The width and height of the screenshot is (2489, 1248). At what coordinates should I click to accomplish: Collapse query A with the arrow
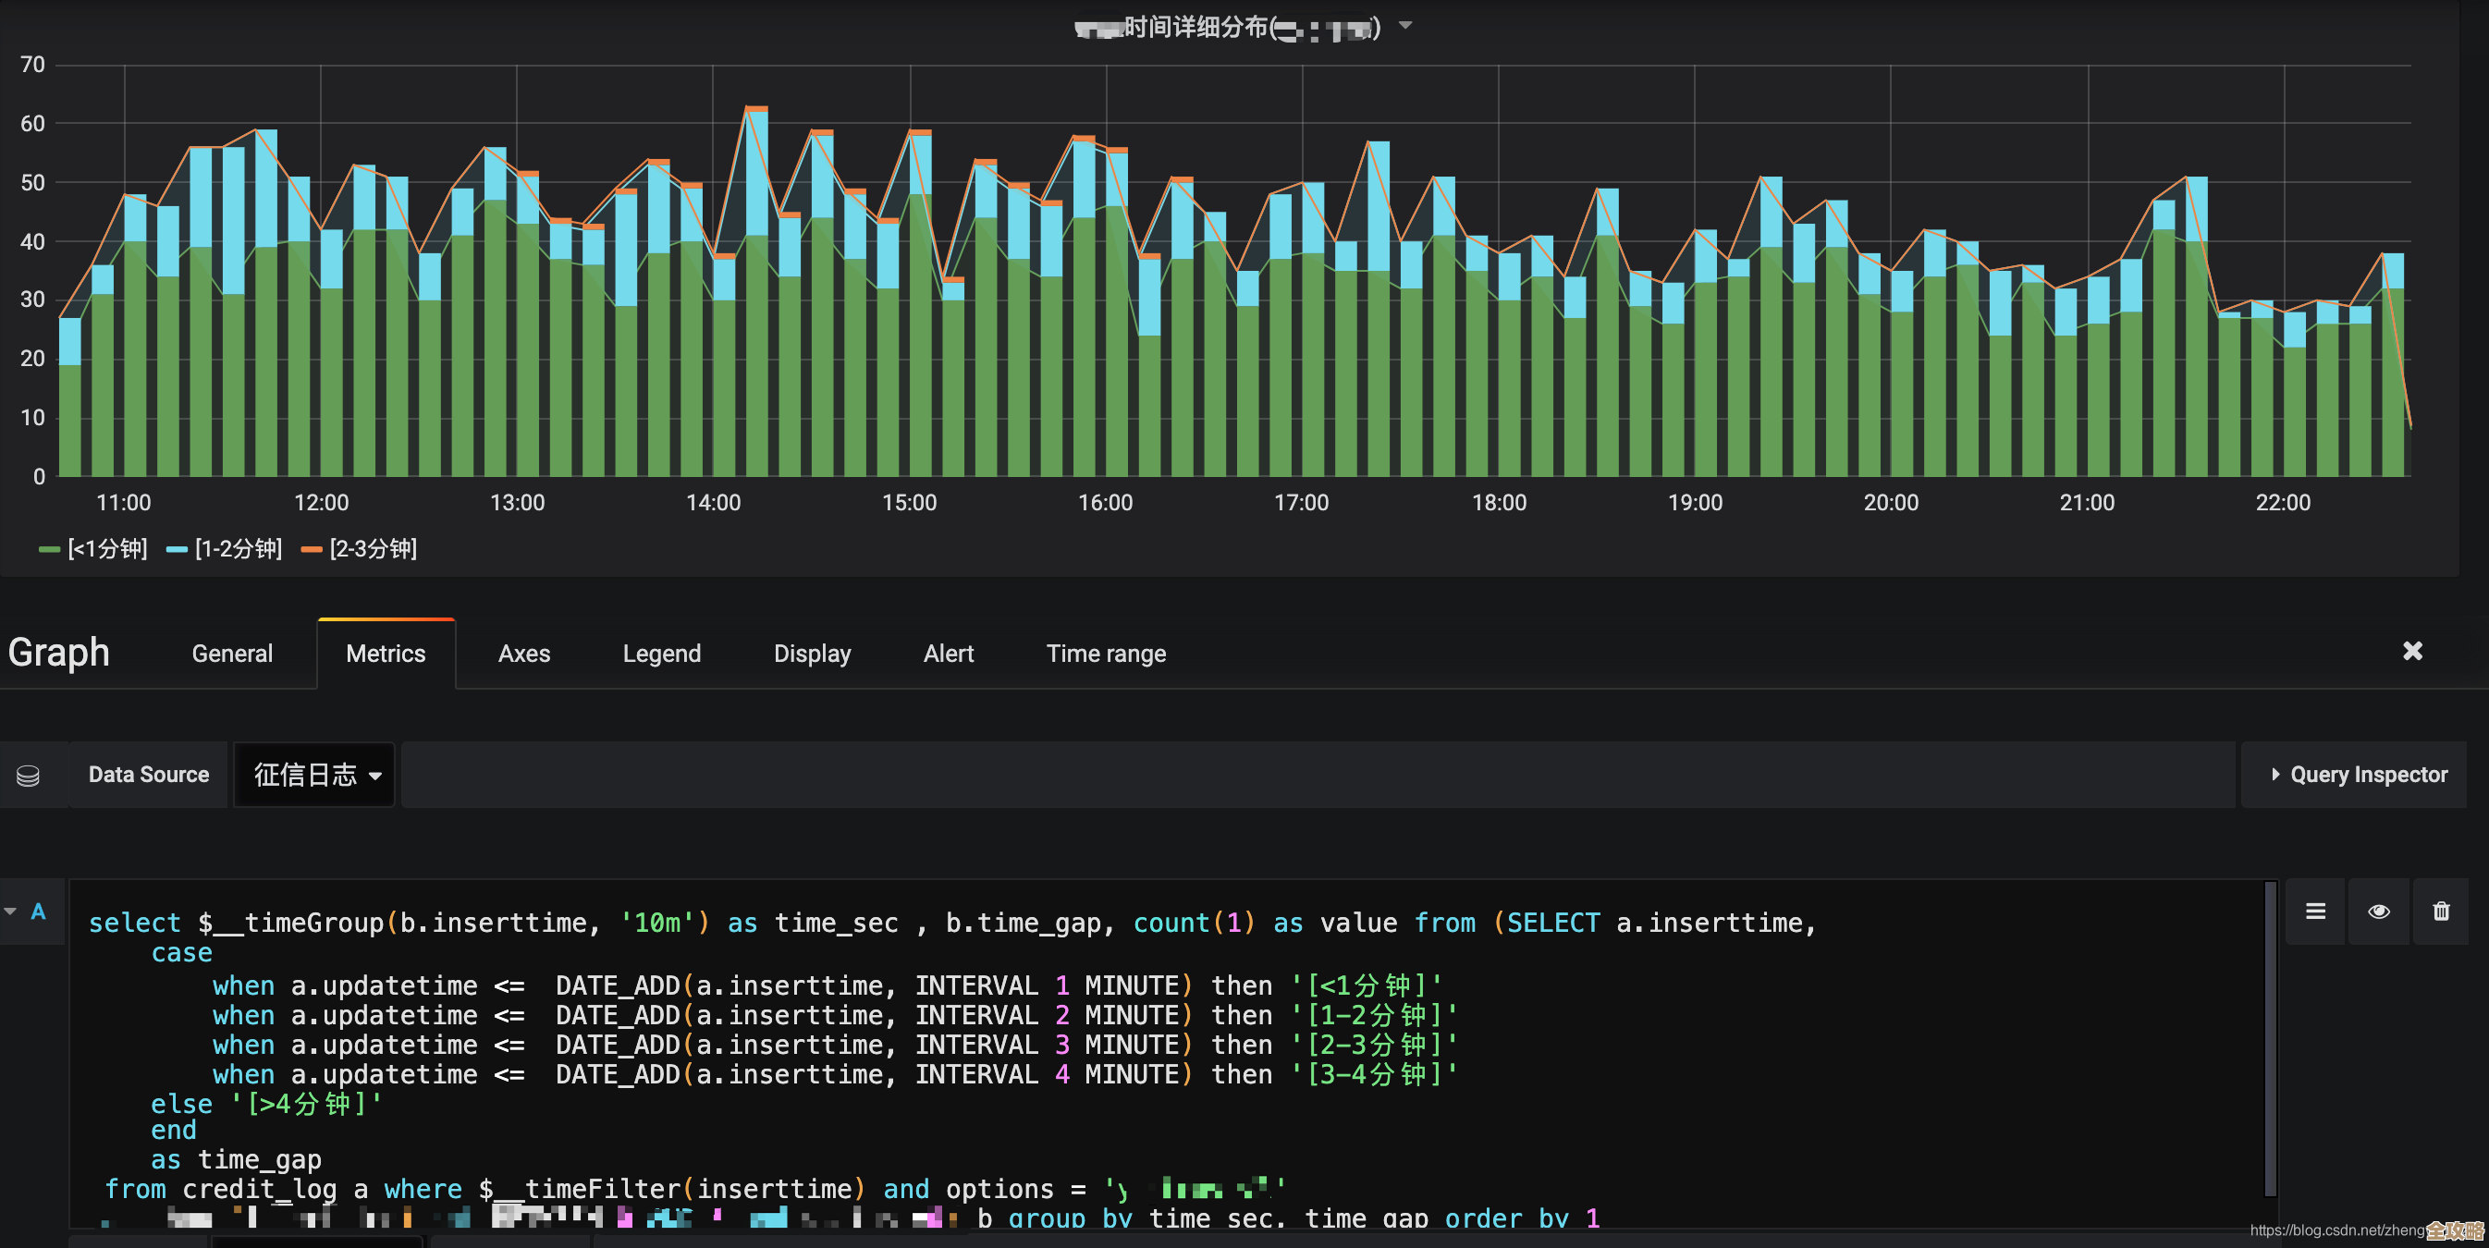pyautogui.click(x=10, y=911)
